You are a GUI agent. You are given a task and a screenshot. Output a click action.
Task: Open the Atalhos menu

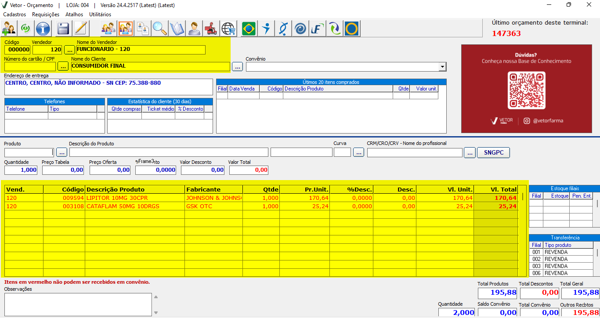pyautogui.click(x=74, y=14)
